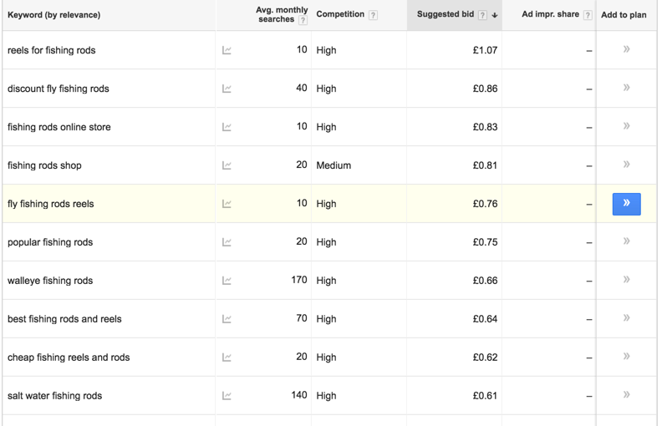Add 'salt water fishing rods' to plan
662x426 pixels.
point(627,395)
